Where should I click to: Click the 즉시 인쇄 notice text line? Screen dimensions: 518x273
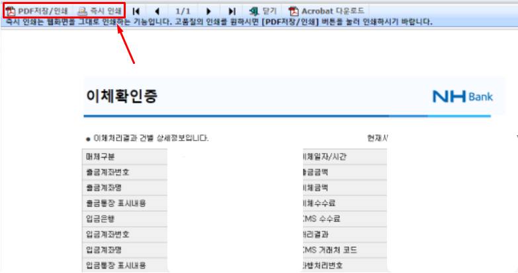click(x=219, y=22)
